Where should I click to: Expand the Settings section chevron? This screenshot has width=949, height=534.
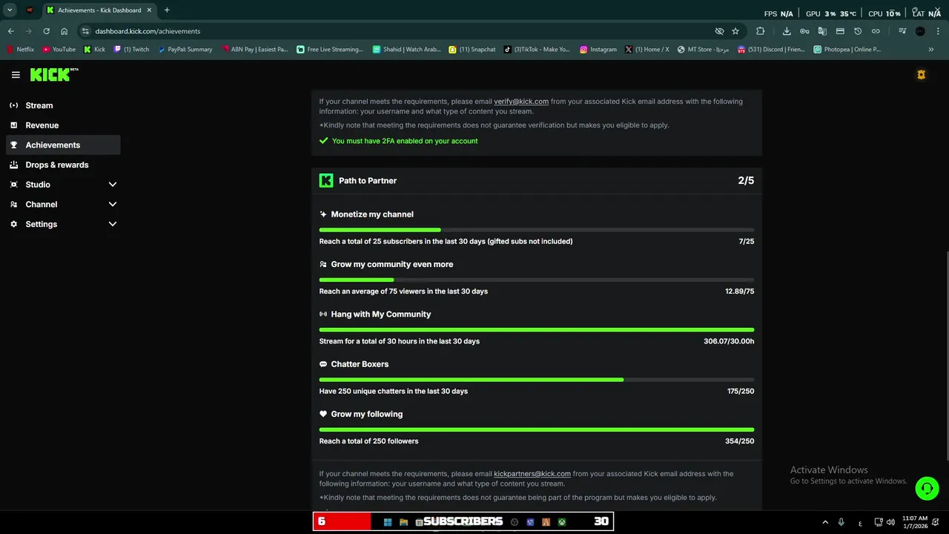point(113,224)
